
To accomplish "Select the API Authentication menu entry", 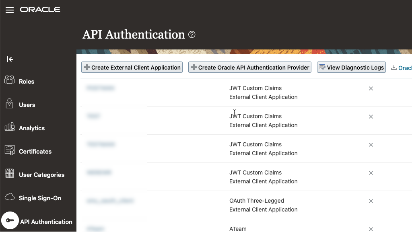I will point(46,222).
